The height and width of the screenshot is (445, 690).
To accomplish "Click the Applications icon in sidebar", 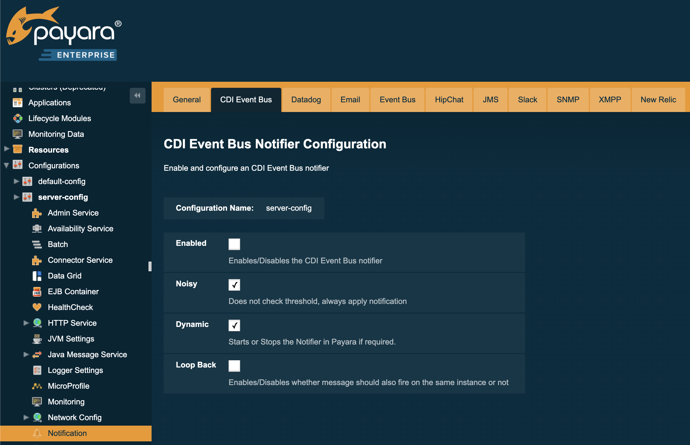I will [18, 102].
